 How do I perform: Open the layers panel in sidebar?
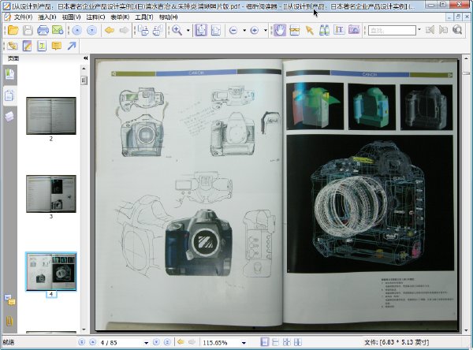click(x=9, y=116)
